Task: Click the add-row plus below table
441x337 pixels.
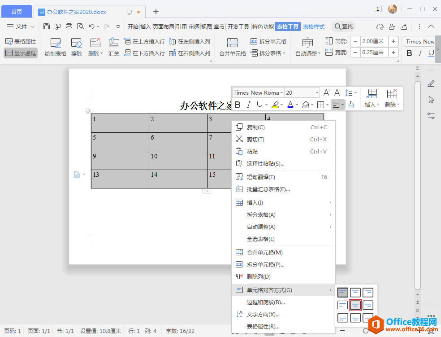Action: [207, 191]
